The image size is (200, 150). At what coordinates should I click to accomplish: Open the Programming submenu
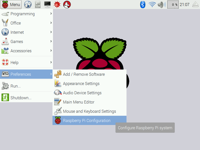[x=26, y=14]
